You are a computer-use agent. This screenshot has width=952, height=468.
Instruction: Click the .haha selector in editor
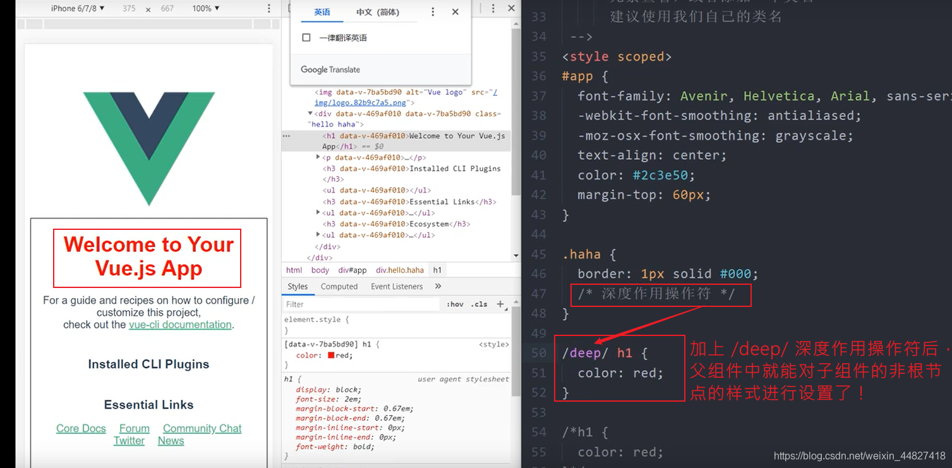click(x=581, y=255)
